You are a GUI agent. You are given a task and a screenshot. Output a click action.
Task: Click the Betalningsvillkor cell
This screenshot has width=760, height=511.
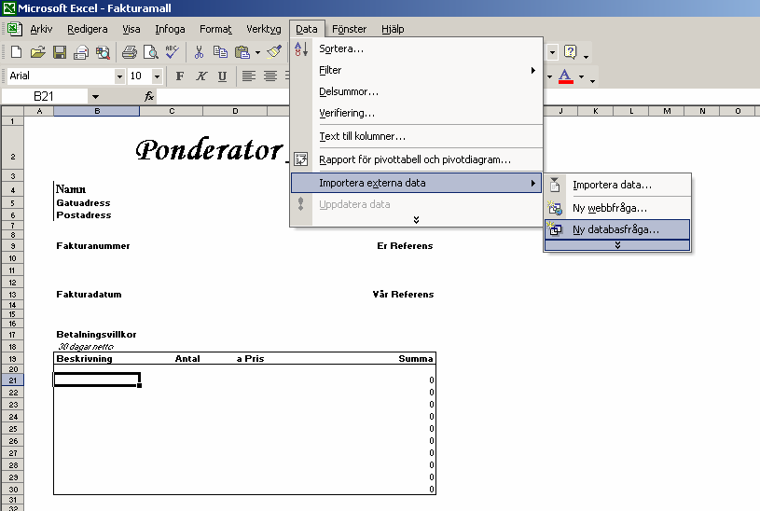coord(96,335)
